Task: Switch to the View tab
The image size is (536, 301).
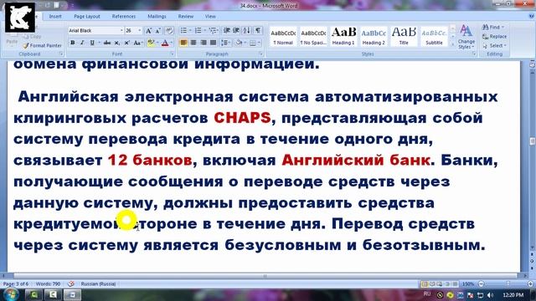Action: pos(210,17)
